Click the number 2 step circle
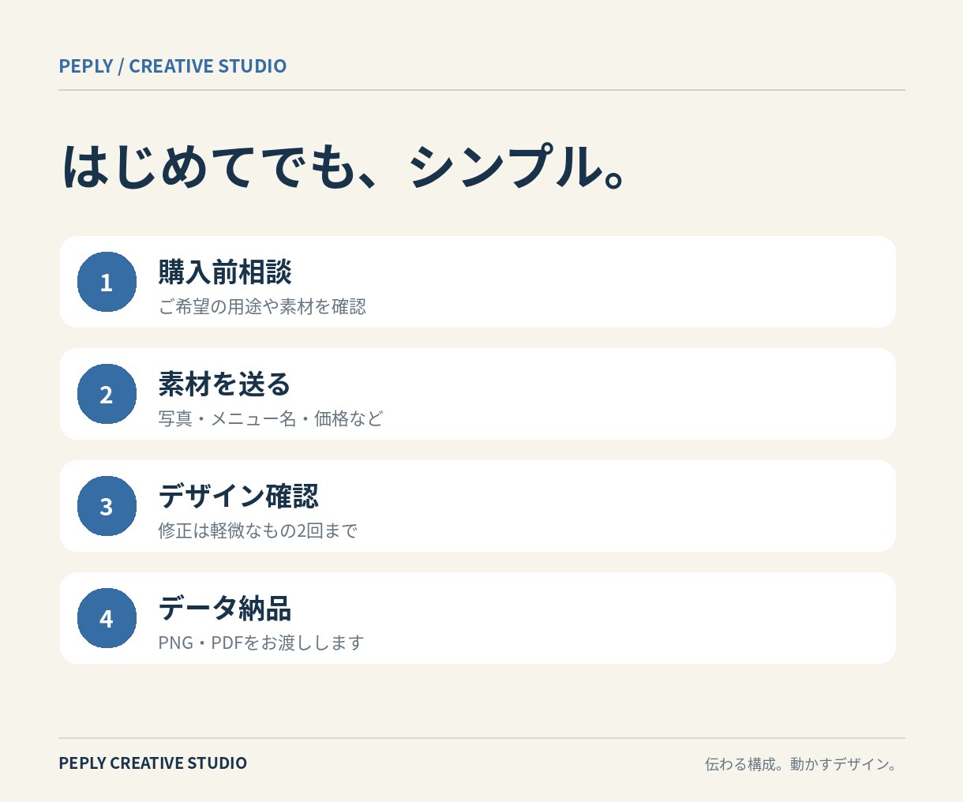Image resolution: width=963 pixels, height=802 pixels. (x=107, y=394)
